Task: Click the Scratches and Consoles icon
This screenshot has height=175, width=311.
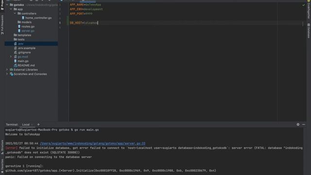Action: (11, 74)
